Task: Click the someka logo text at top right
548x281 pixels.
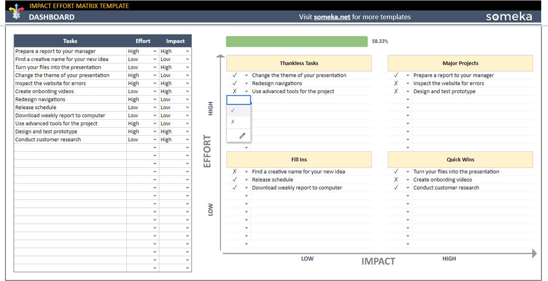Action: tap(509, 16)
